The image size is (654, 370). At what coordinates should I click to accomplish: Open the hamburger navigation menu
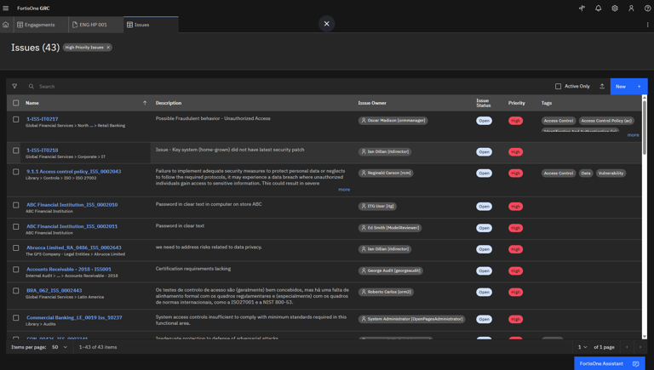coord(6,9)
